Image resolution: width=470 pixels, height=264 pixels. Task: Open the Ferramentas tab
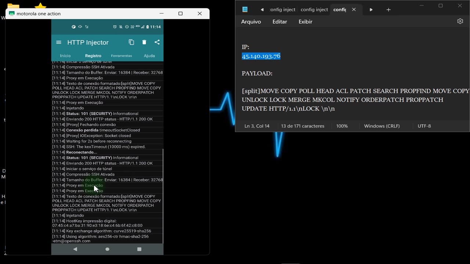click(x=122, y=56)
